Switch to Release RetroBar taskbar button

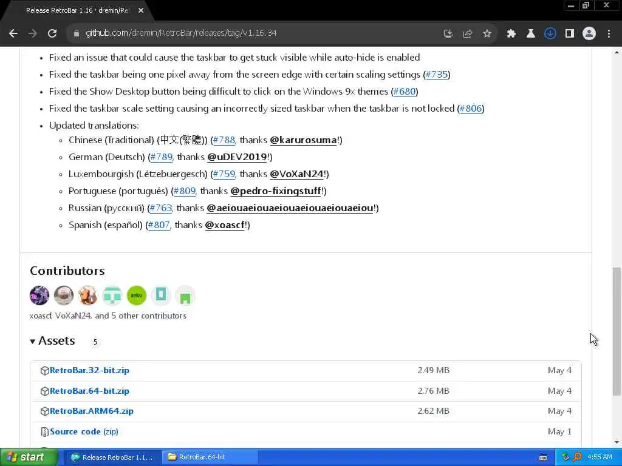pos(112,458)
